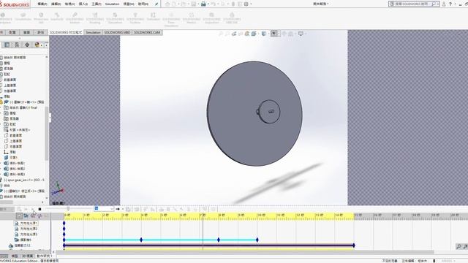The image size is (468, 263).
Task: Click the timeline zoom magnifier icon
Action: (458, 246)
